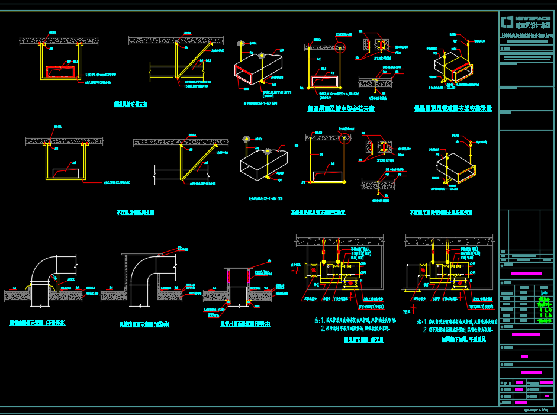The height and width of the screenshot is (415, 557).
Task: Click the title 保温吊顶风管减振支架安装示意
Action: (452, 109)
